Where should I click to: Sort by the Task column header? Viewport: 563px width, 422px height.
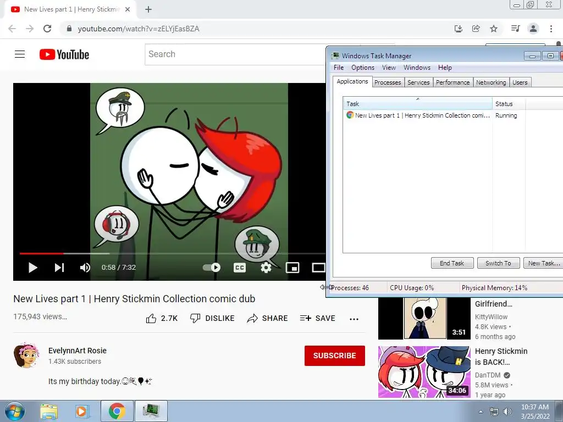[x=418, y=104]
